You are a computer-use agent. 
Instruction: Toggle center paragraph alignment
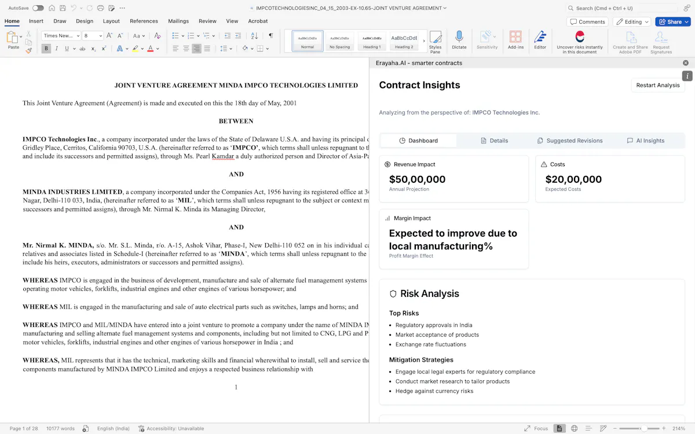point(186,49)
